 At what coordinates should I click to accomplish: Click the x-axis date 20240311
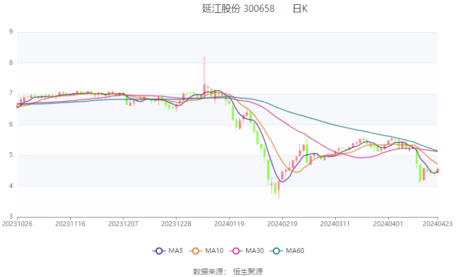[335, 224]
